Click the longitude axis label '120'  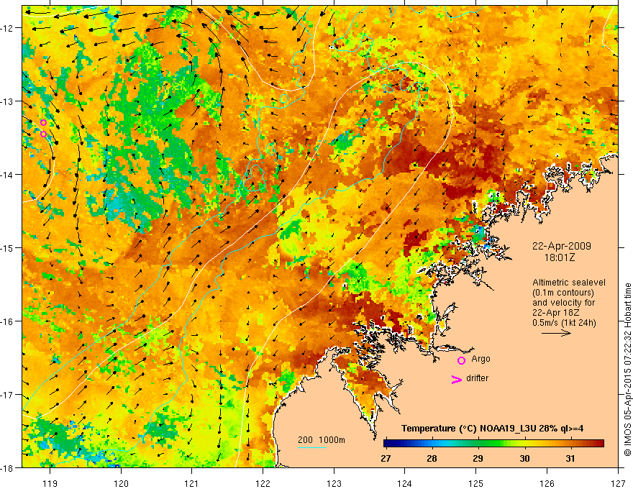[121, 483]
